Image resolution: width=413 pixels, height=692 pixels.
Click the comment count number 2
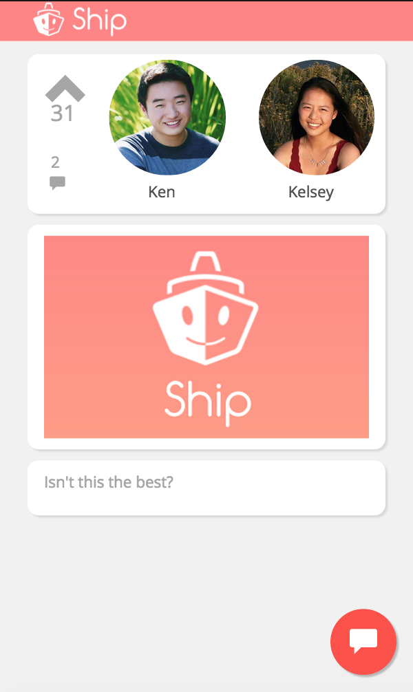[55, 162]
